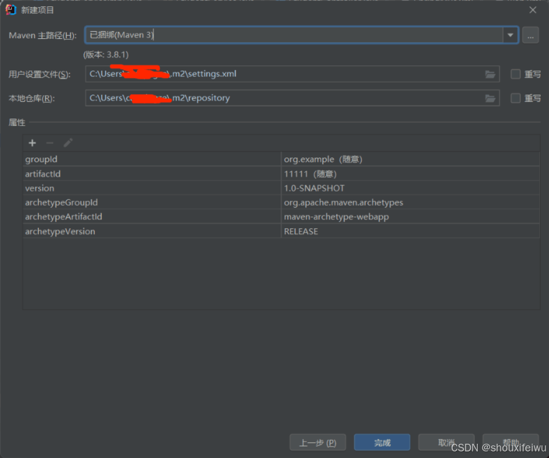Select the RELEASE value cell
The height and width of the screenshot is (458, 549).
coord(410,231)
